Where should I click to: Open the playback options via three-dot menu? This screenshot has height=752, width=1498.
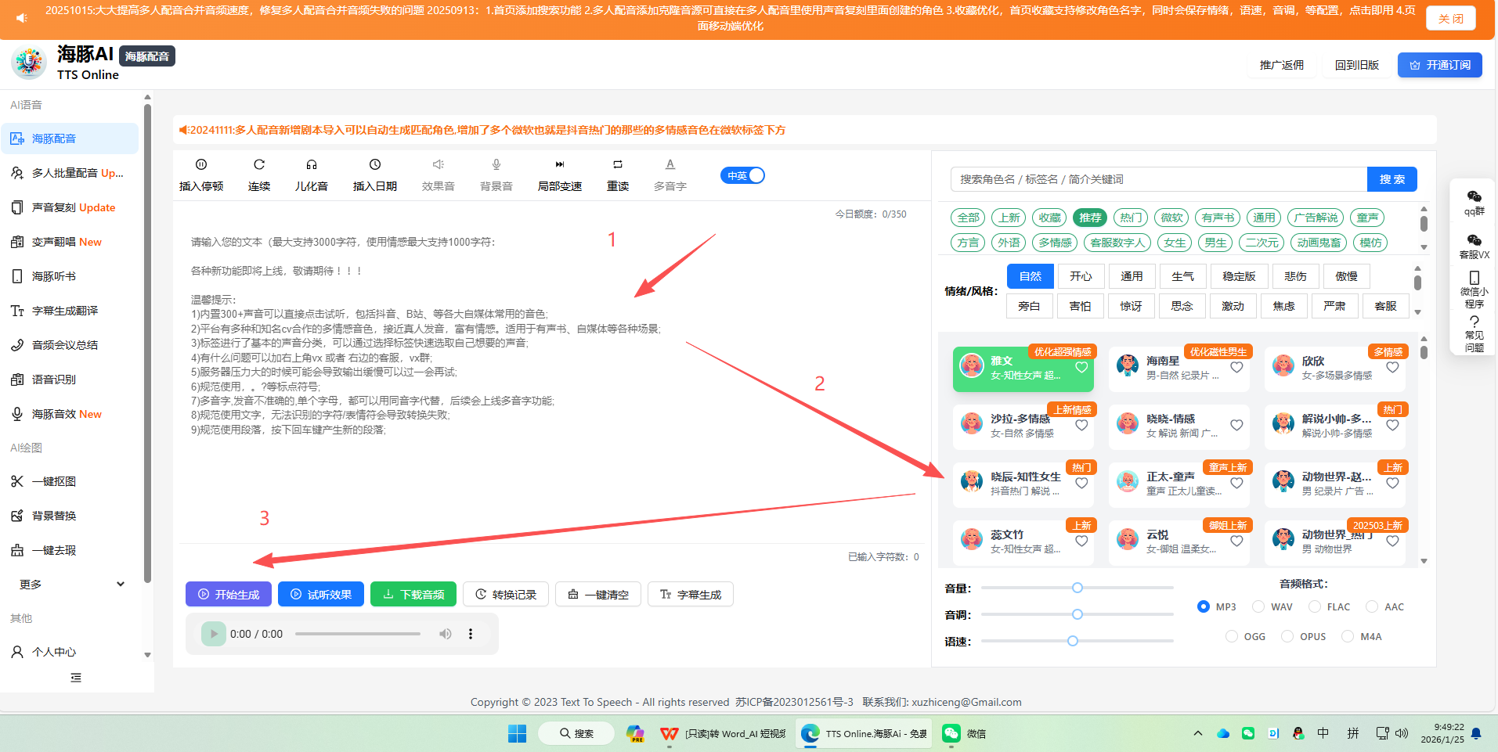(471, 634)
